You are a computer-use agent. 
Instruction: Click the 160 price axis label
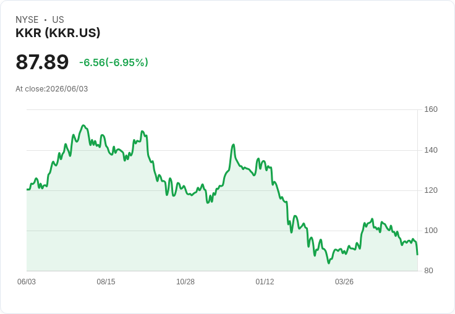click(431, 109)
